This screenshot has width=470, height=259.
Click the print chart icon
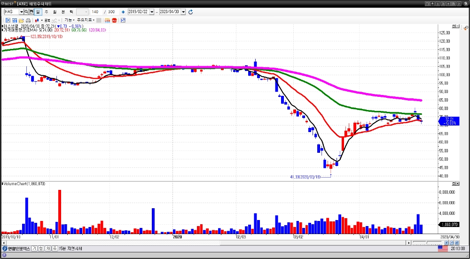pyautogui.click(x=28, y=20)
